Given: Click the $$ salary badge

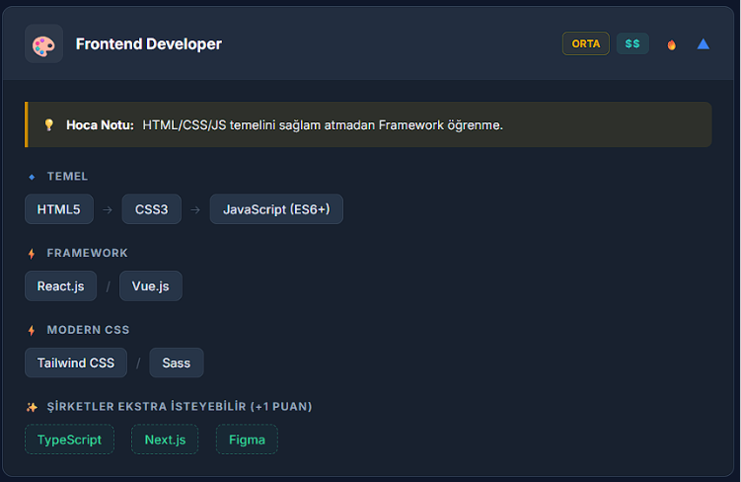Looking at the screenshot, I should point(632,44).
